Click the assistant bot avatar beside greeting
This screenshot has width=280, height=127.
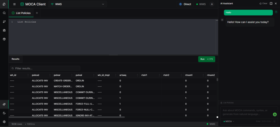(222, 20)
